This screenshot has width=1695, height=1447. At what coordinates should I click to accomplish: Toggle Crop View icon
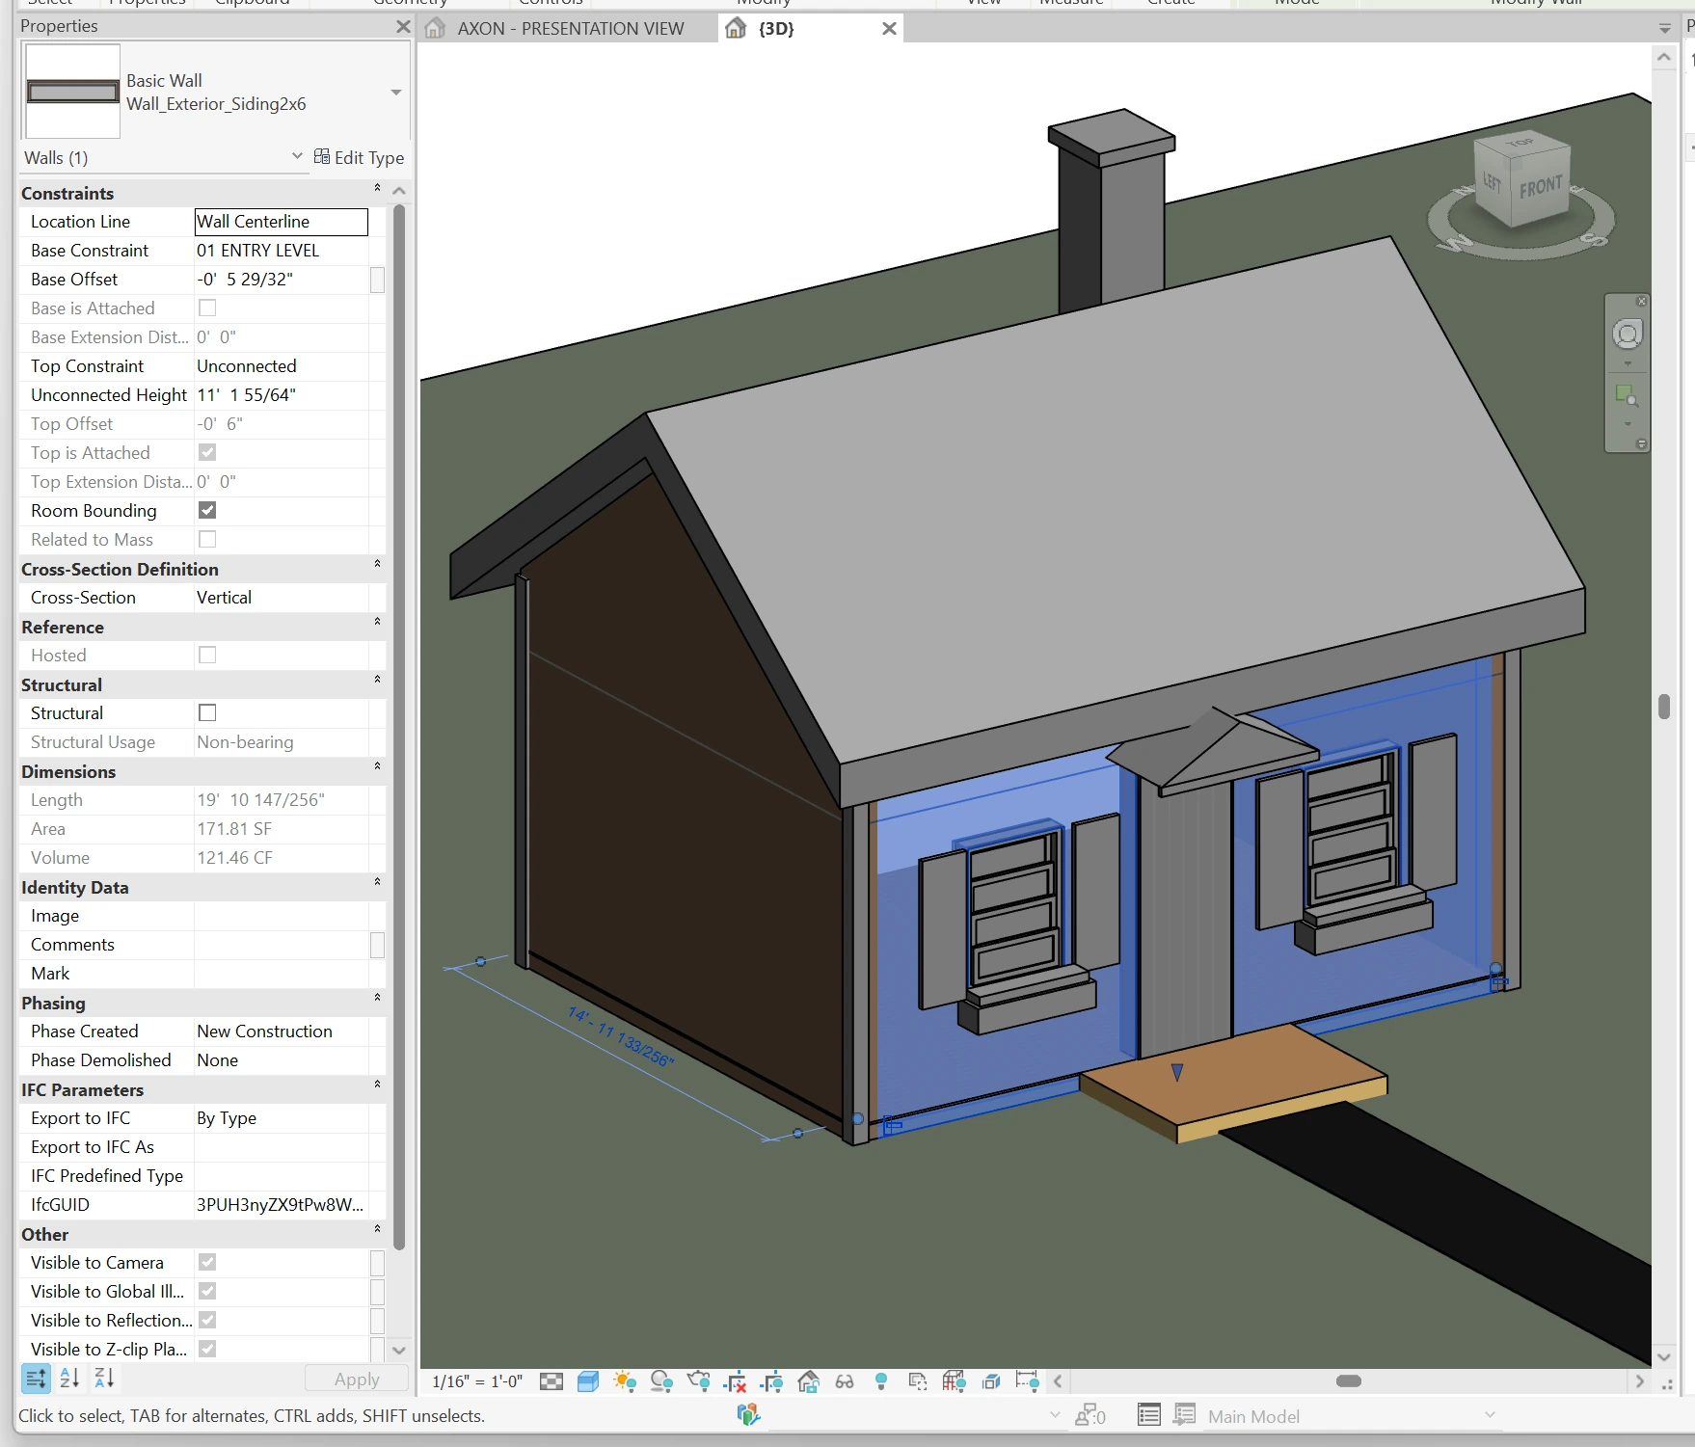click(x=736, y=1381)
